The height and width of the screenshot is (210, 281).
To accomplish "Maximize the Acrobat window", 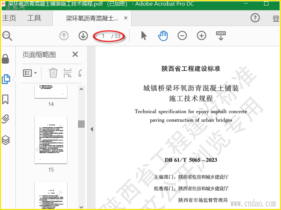I will click(x=266, y=3).
